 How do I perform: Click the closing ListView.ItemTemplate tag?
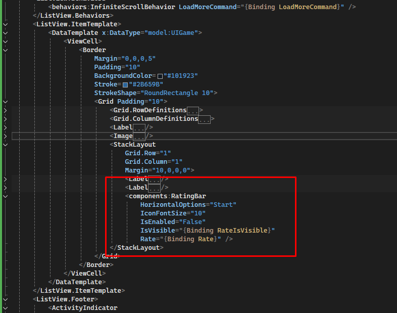click(x=79, y=291)
